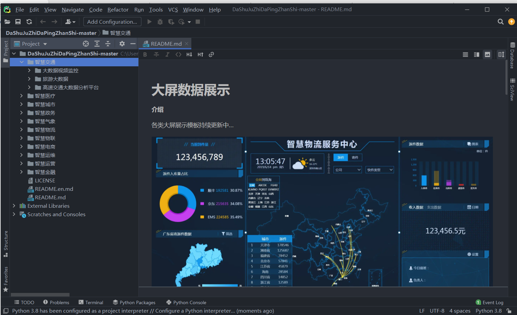Toggle italic markdown formatting
Screen dimensions: 517x315
point(167,54)
